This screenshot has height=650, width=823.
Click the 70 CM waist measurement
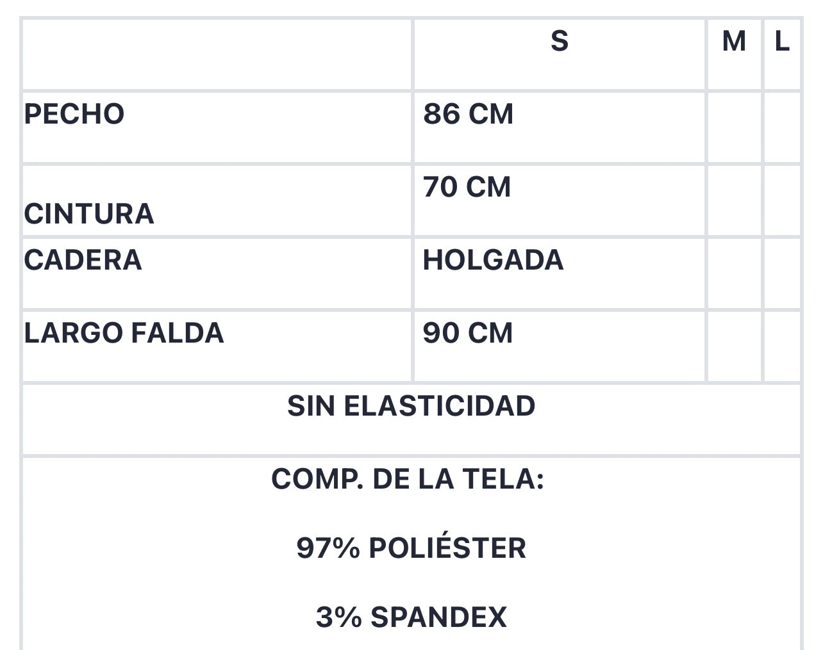pos(467,187)
